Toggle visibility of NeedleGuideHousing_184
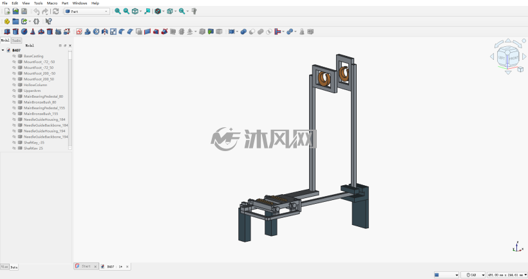 coord(14,120)
